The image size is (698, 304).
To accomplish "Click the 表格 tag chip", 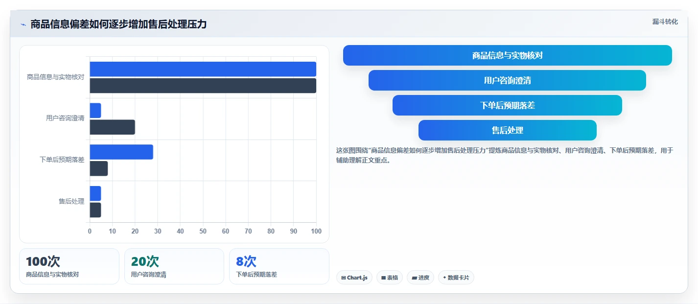I will pos(390,278).
